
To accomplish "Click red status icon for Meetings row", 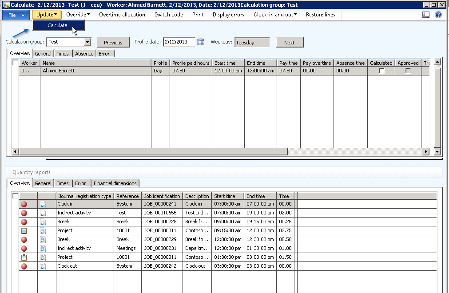I will pos(24,248).
